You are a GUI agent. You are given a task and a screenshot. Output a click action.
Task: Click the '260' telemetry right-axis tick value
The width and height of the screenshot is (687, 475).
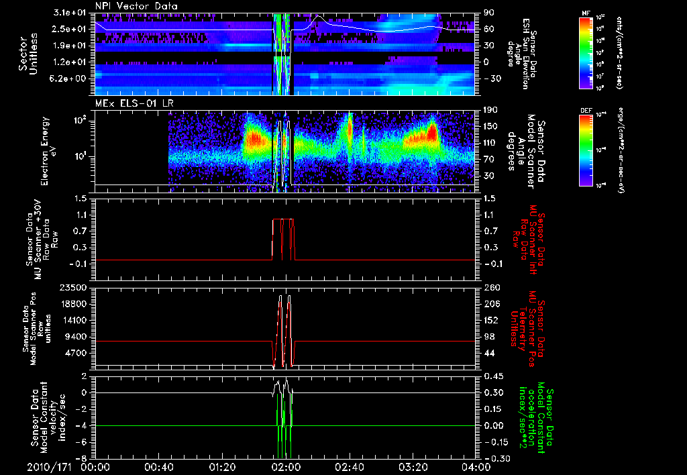click(491, 288)
